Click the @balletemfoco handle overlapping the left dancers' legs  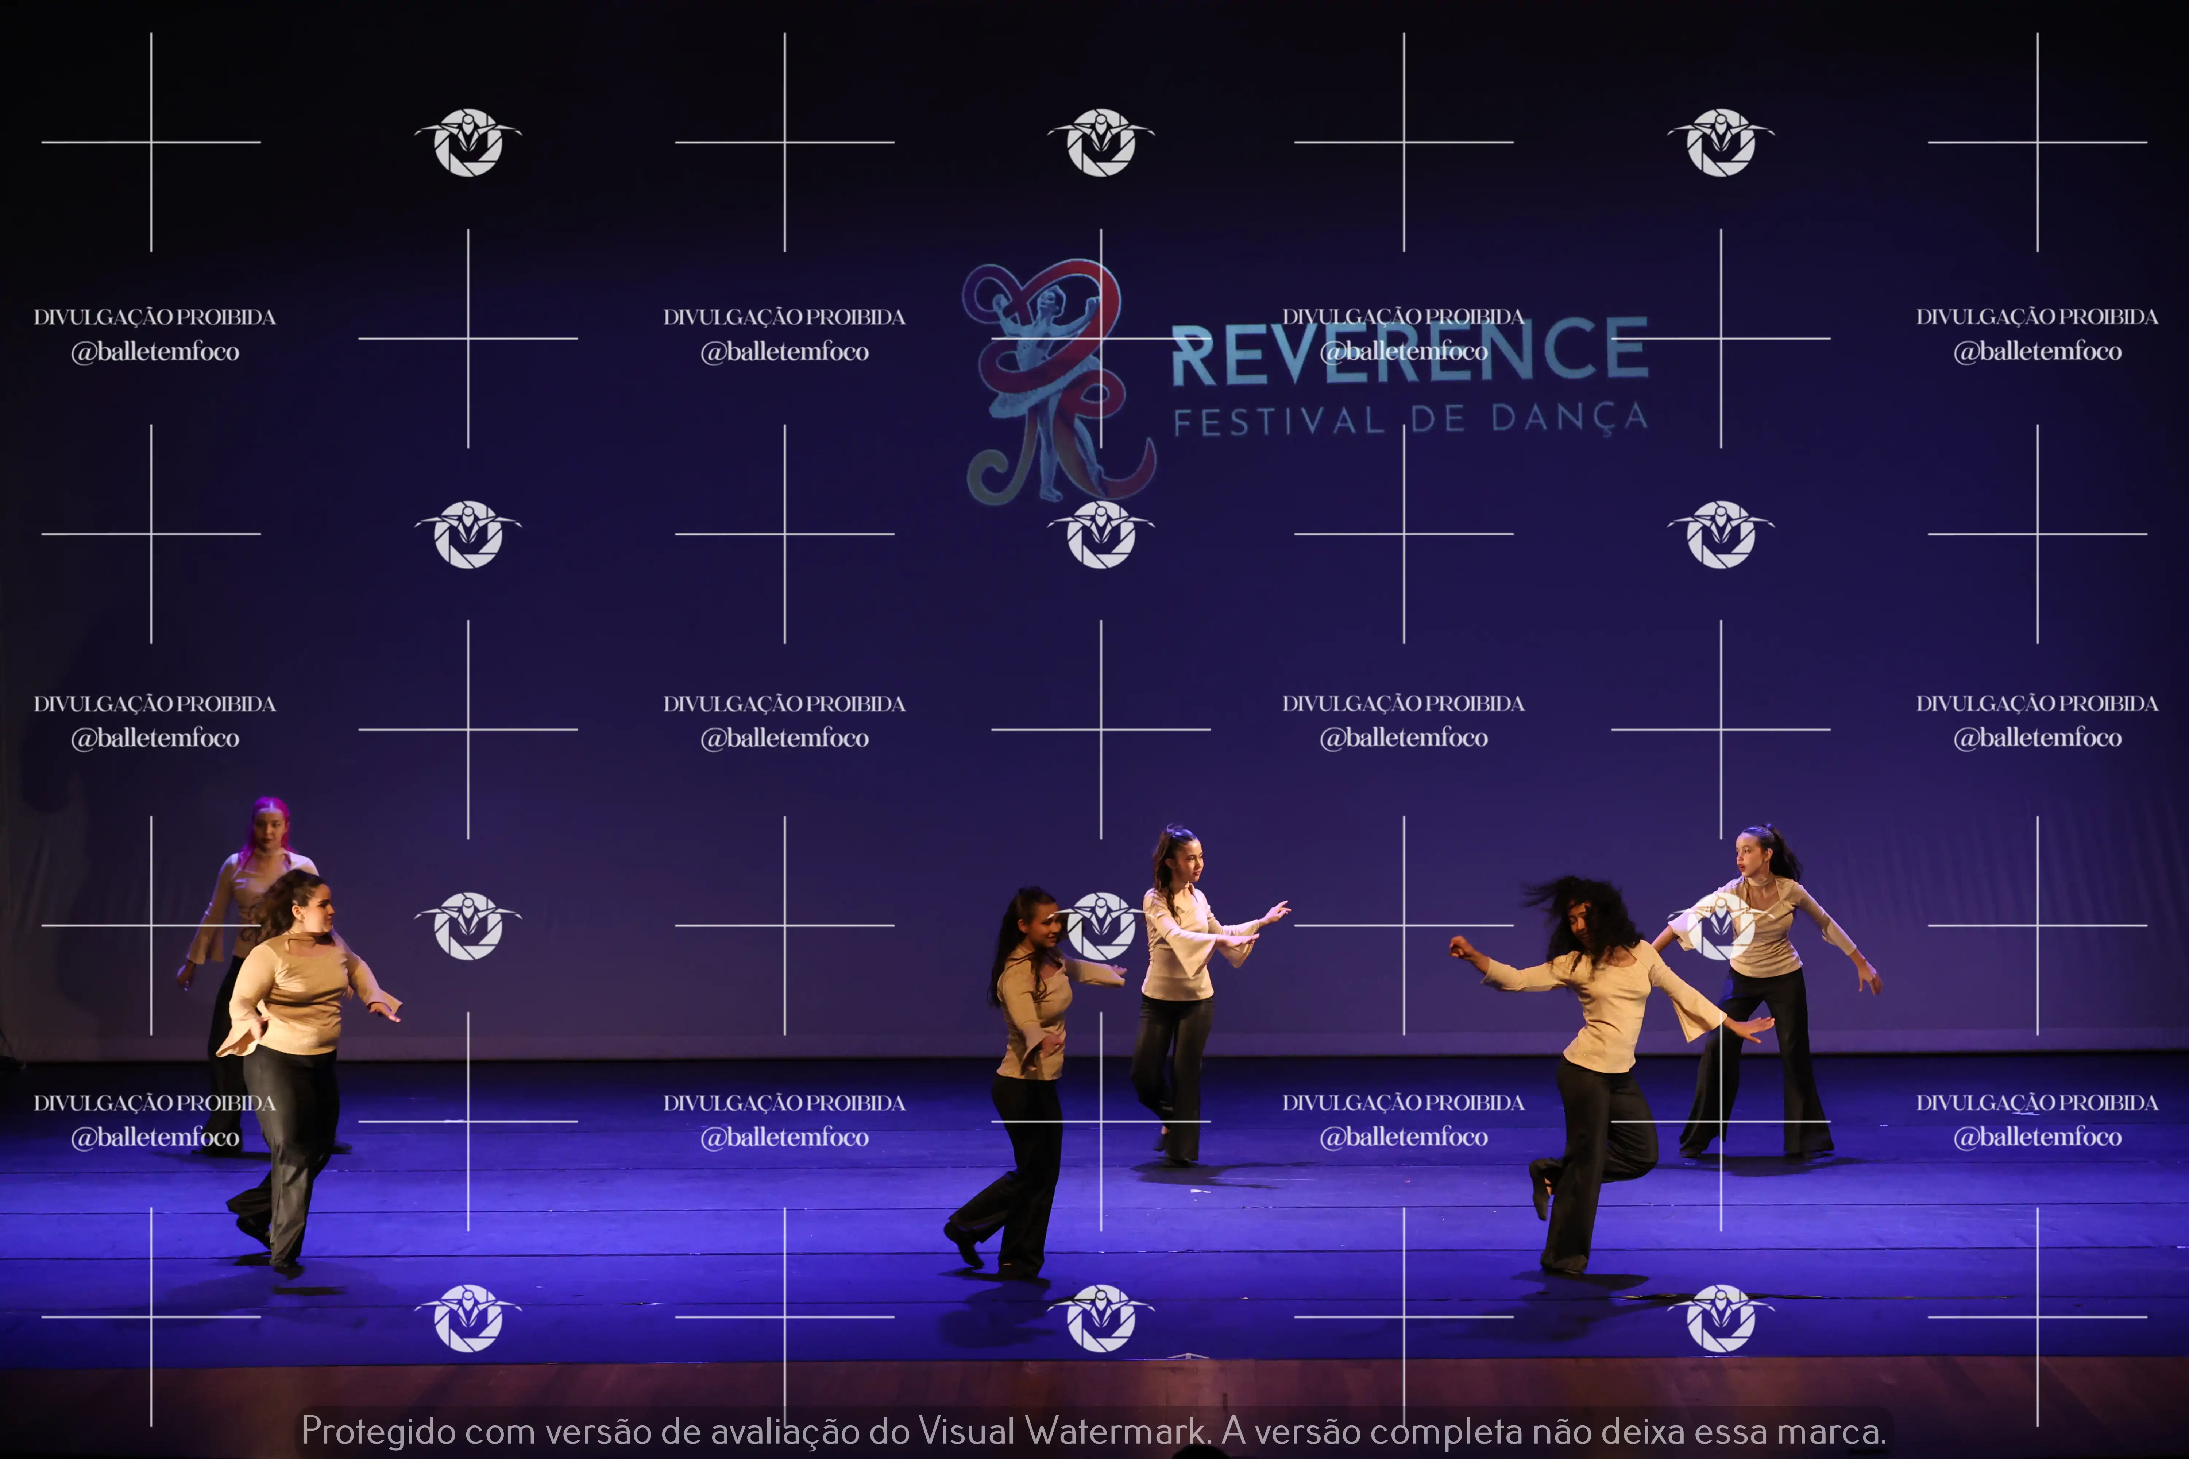click(x=155, y=1137)
